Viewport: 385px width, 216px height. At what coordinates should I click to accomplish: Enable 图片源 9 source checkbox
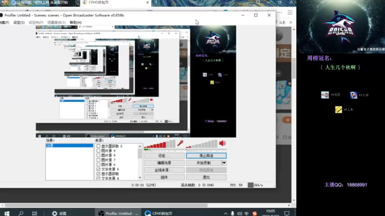[x=98, y=151]
